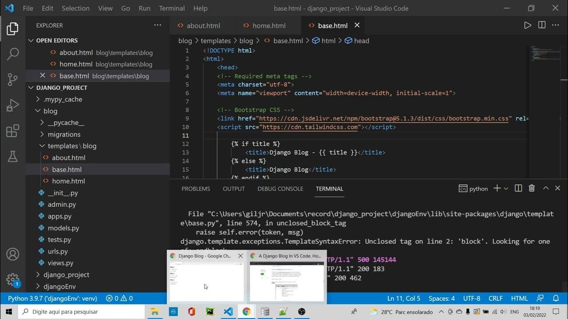Open the Testing flask view

pyautogui.click(x=12, y=156)
